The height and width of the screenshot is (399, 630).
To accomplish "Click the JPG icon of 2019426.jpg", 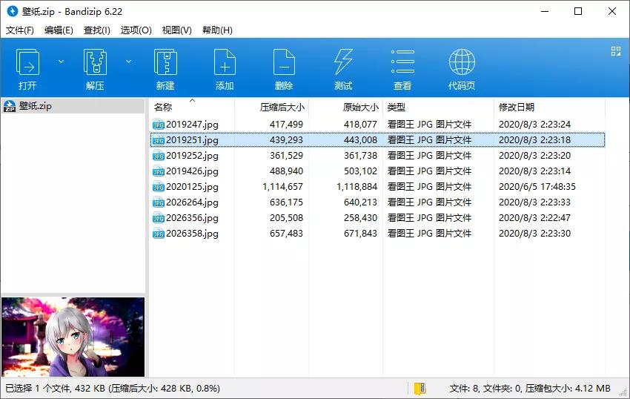I will click(159, 171).
